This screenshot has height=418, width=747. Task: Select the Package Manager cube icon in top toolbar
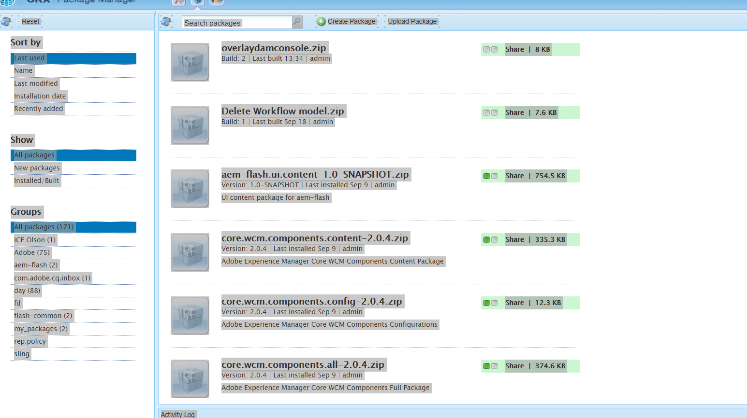(198, 3)
